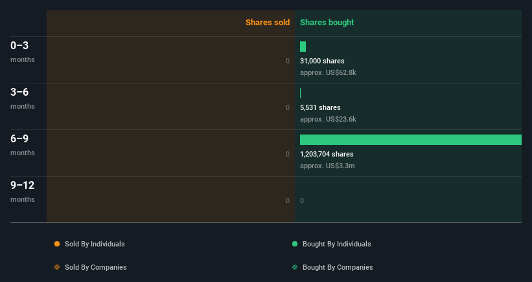This screenshot has height=282, width=532.
Task: Click the Bought By Companies striped legend icon
Action: click(x=295, y=267)
